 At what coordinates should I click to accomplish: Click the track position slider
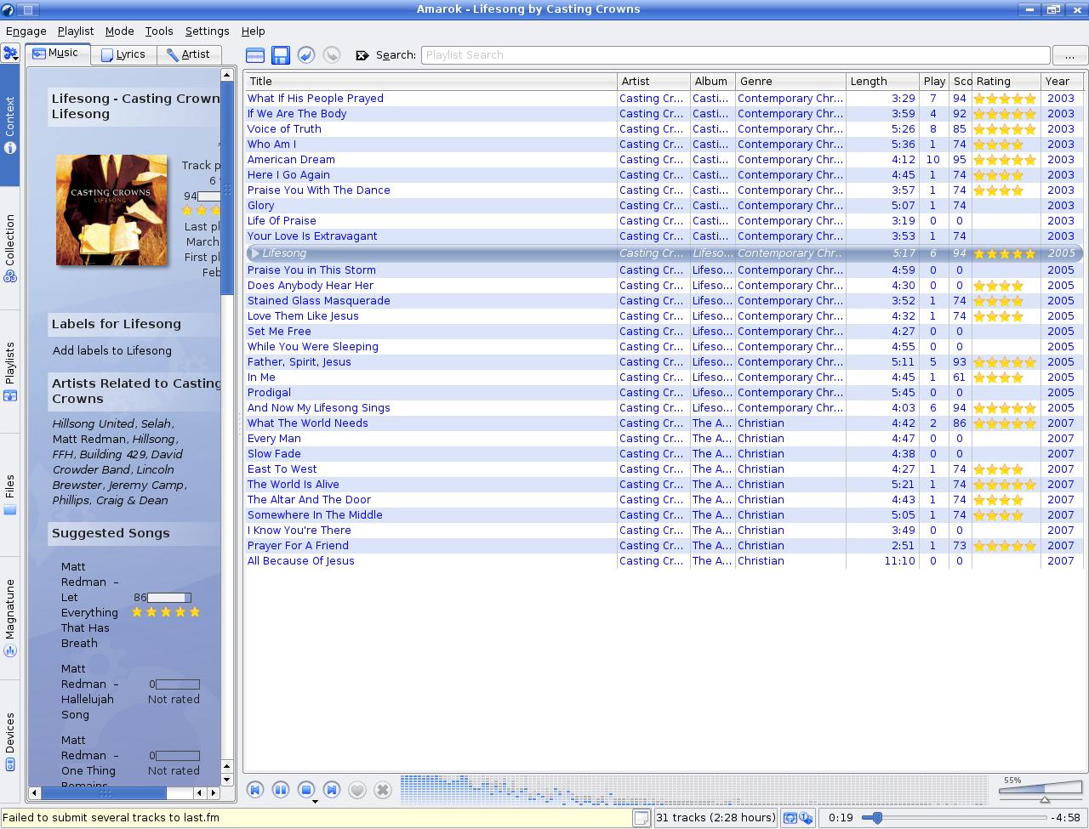(x=953, y=818)
